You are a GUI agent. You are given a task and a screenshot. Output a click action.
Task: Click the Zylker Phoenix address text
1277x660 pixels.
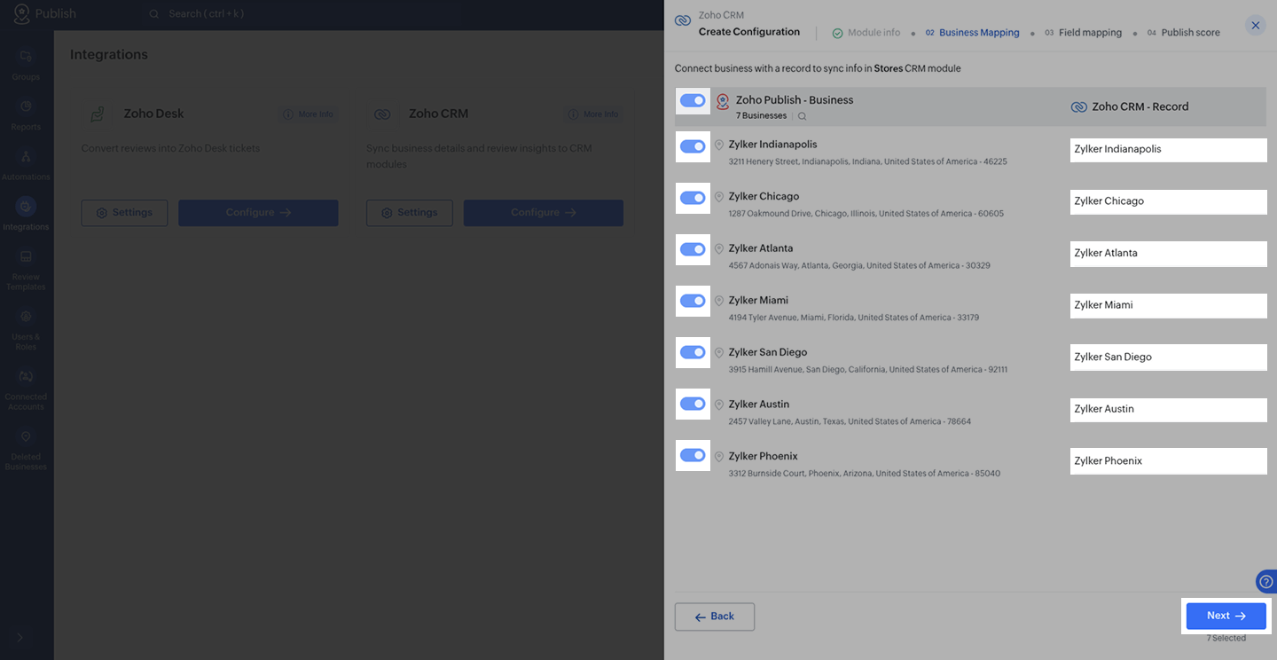(865, 474)
